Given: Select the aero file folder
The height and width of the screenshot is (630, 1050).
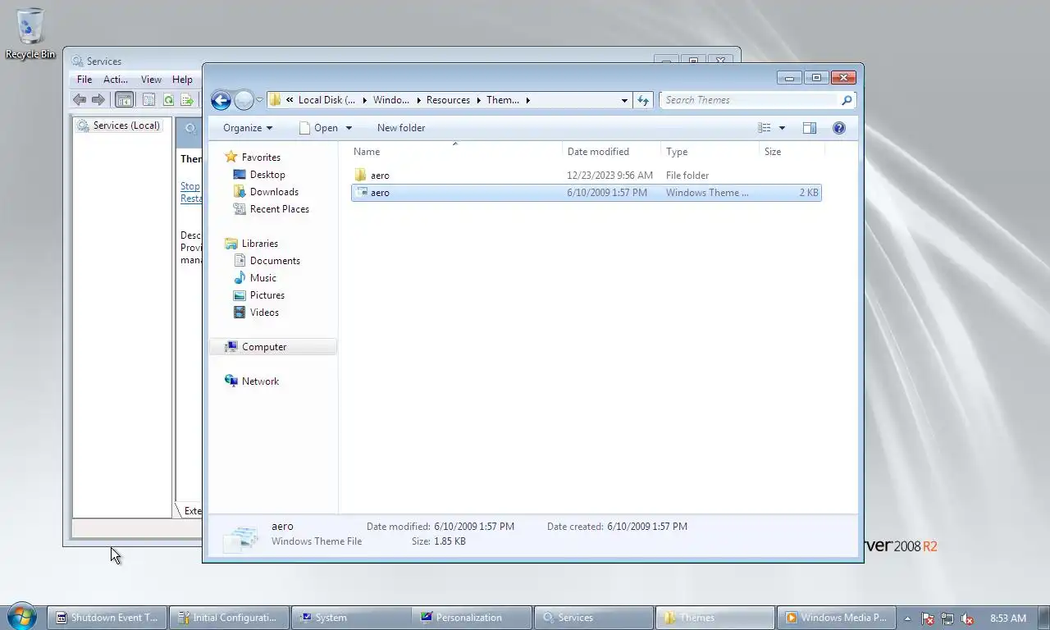Looking at the screenshot, I should [x=586, y=176].
